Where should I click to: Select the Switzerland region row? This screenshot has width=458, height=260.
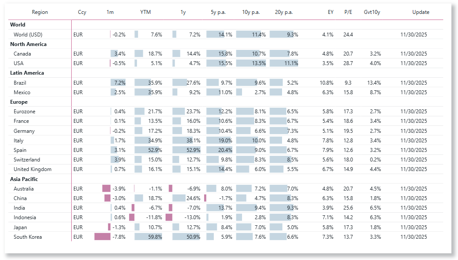coord(226,160)
